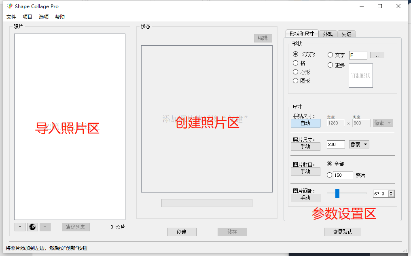Click the 清除列表 button
Viewport: 411px width, 256px height.
click(76, 227)
